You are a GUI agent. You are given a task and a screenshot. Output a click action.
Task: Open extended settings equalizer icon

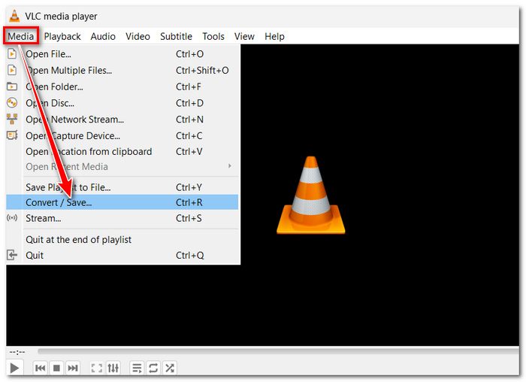[x=113, y=368]
